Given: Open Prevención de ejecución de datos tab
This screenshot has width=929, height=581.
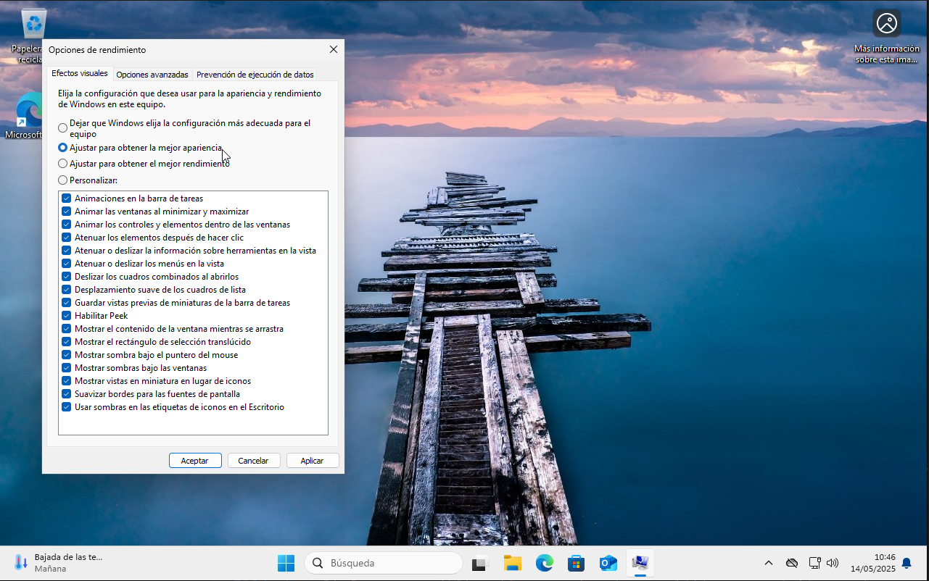Looking at the screenshot, I should pyautogui.click(x=255, y=75).
